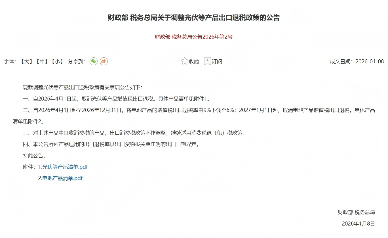The image size is (388, 238).
Task: Click paragraph 四 about export date definition
Action: click(111, 144)
